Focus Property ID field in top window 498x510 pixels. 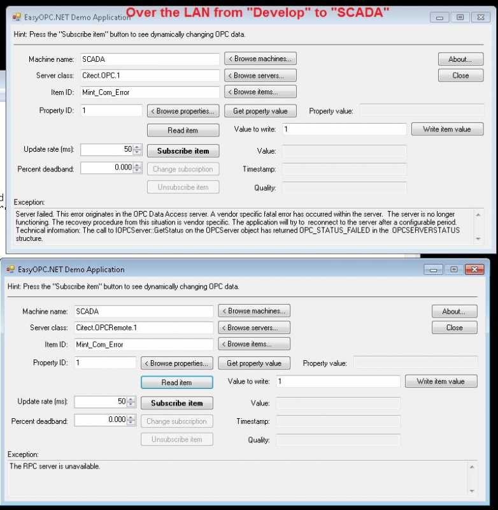pyautogui.click(x=111, y=110)
